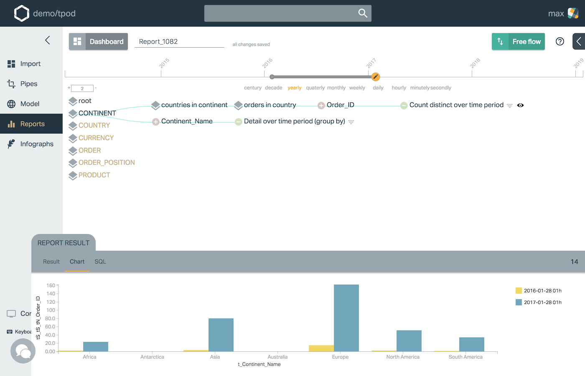Click the Report_1082 title field
Screen dimensions: 585x376
tap(179, 41)
